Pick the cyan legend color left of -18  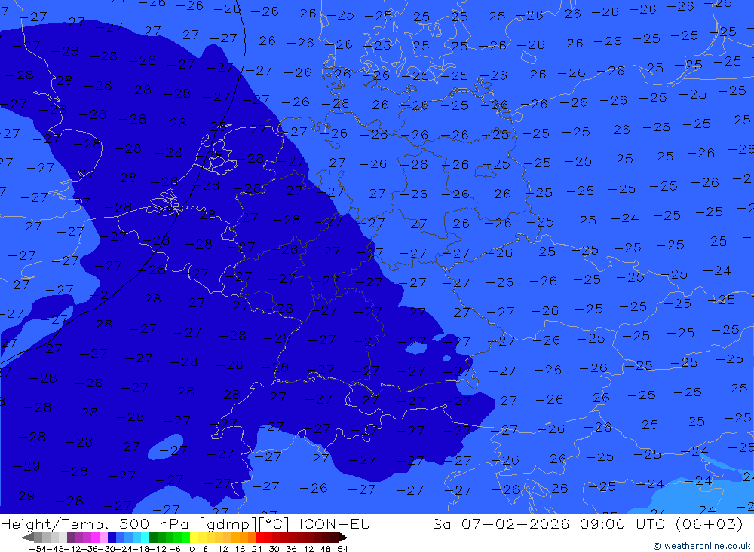click(x=145, y=537)
